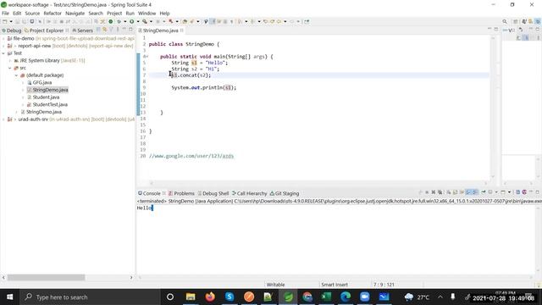Click Smart Insert in status bar

pos(335,285)
